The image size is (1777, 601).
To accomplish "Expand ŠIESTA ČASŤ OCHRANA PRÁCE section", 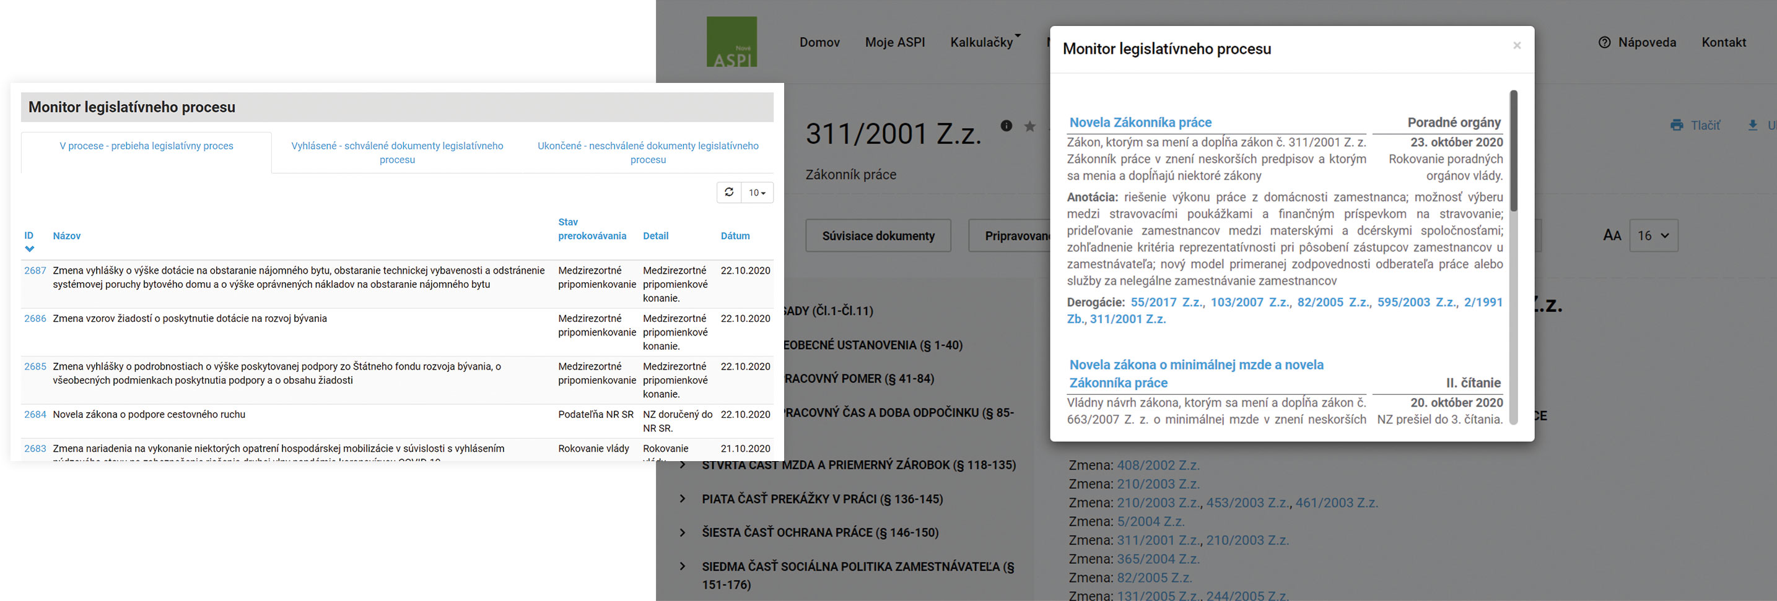I will [x=682, y=532].
